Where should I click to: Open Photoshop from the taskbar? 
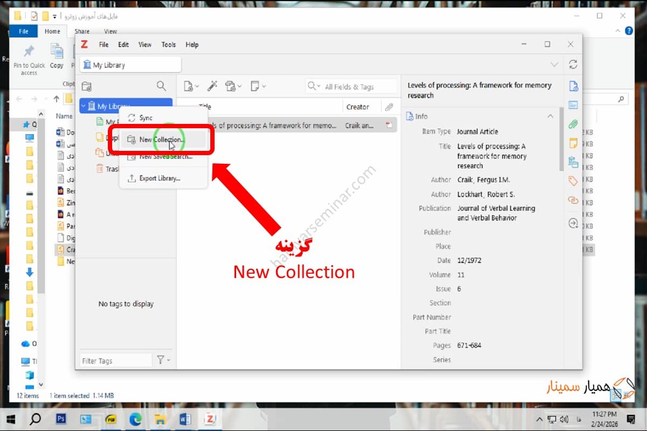[x=60, y=419]
